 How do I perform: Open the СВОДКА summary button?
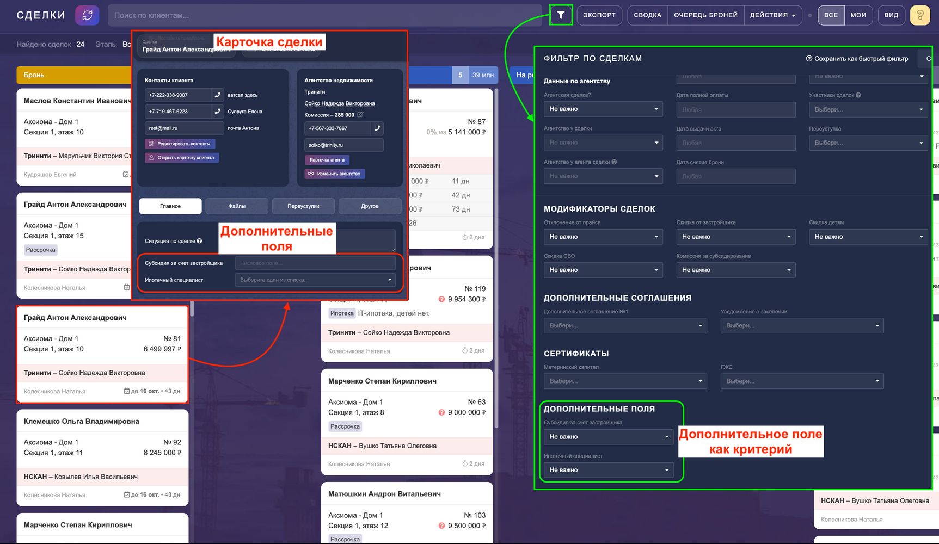tap(648, 15)
